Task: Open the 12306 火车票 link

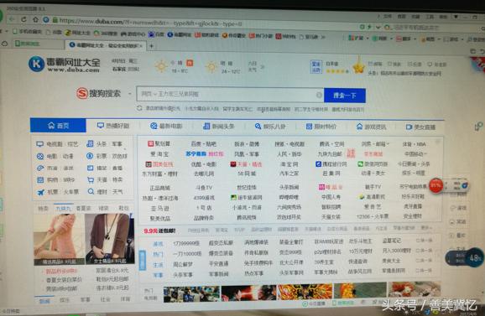Action: pos(373,216)
